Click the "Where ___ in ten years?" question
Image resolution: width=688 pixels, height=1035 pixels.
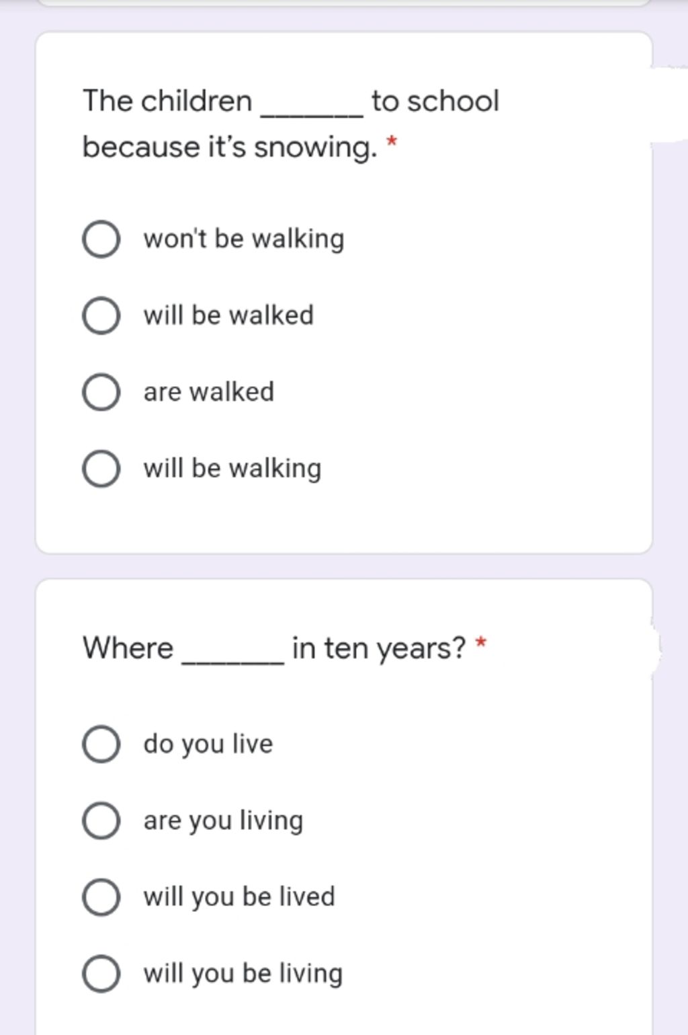coord(274,648)
